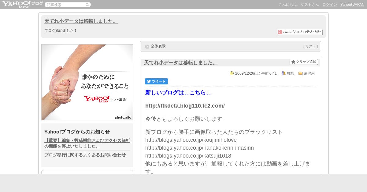Image resolution: width=367 pixels, height=192 pixels.
Task: Click the ツイート button
Action: (156, 81)
